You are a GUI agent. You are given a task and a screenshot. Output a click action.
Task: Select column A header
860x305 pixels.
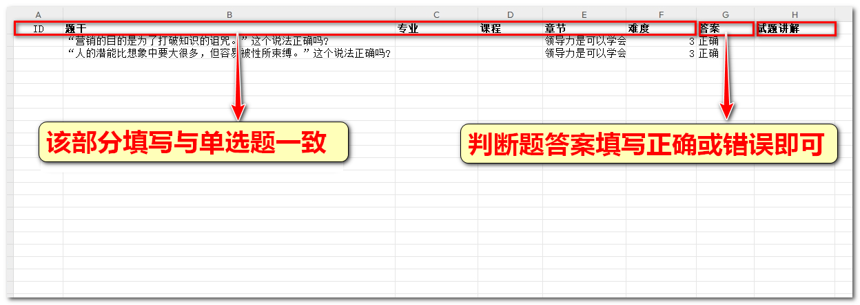(x=38, y=14)
